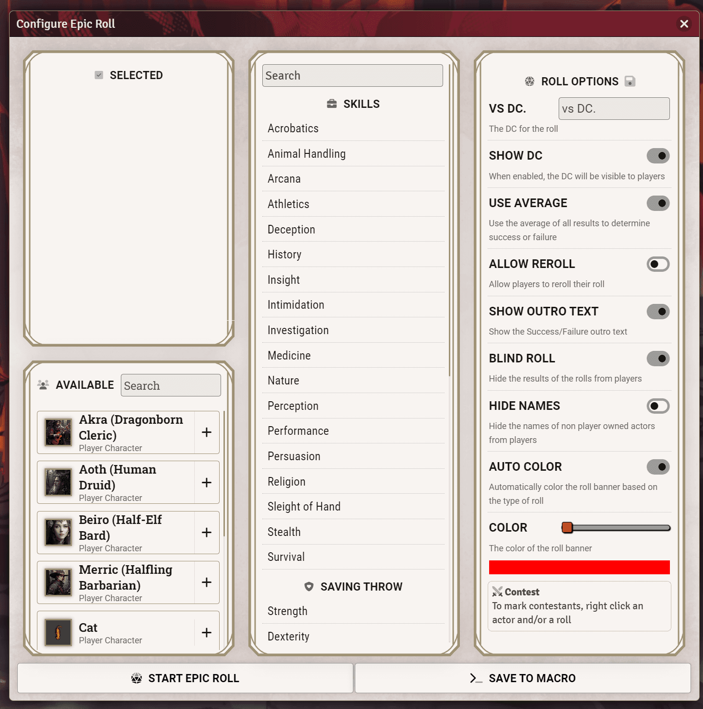
Task: Click the people icon beside Available
Action: click(x=43, y=384)
